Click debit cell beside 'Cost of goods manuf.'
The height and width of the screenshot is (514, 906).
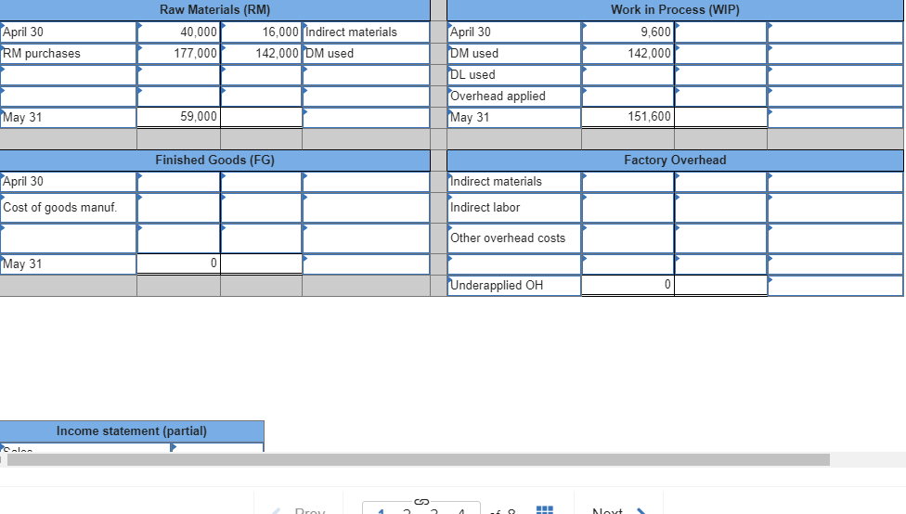178,207
